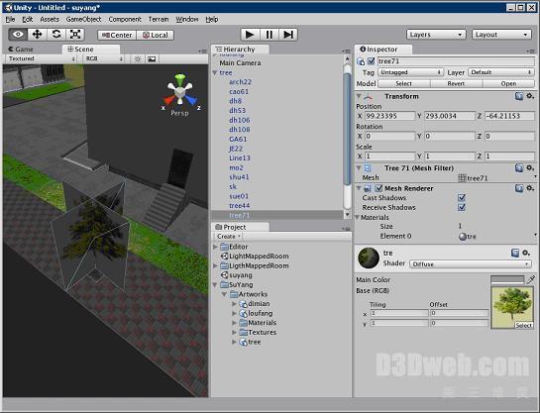This screenshot has height=413, width=540.
Task: Click the Main Color swatch
Action: pyautogui.click(x=507, y=279)
